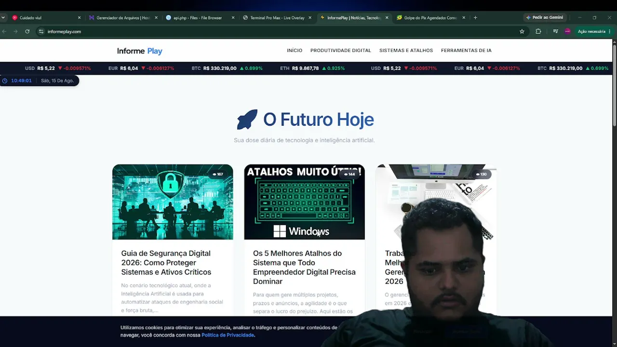Reload the informeplay.com page
The height and width of the screenshot is (347, 617).
point(27,31)
